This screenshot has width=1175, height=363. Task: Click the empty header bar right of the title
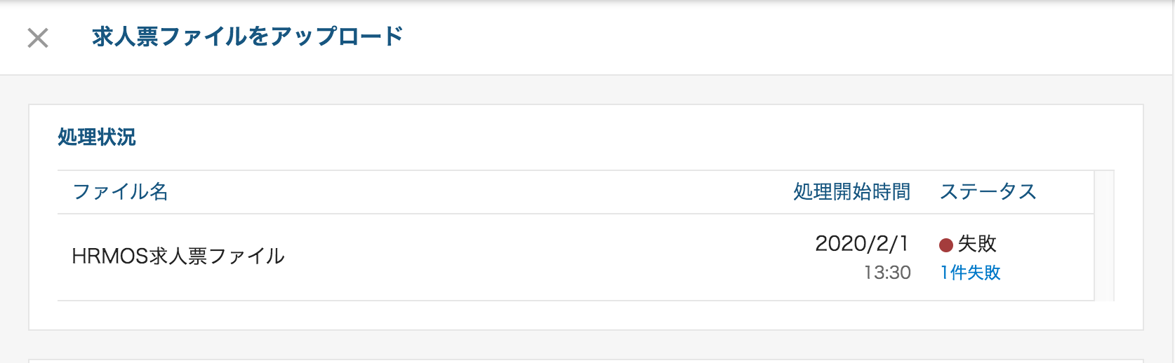786,36
